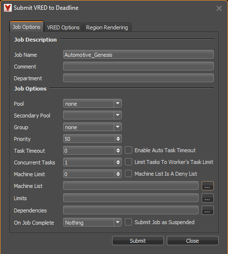Check Machine List Is A Deny List
The height and width of the screenshot is (254, 228).
(x=128, y=174)
